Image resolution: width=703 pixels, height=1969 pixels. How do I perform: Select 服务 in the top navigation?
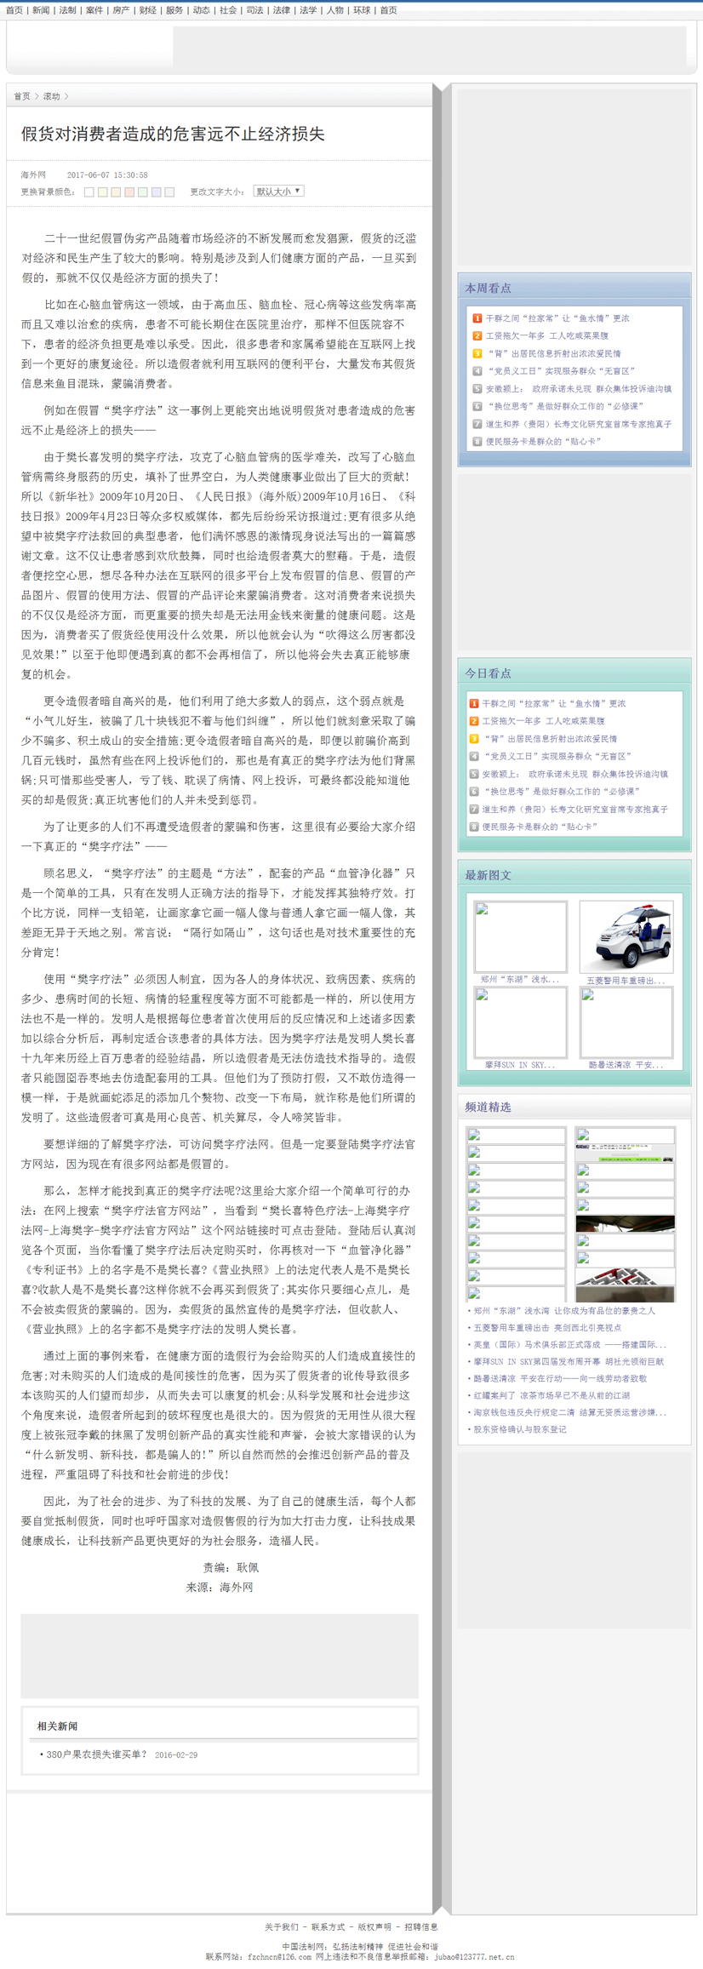tap(174, 10)
